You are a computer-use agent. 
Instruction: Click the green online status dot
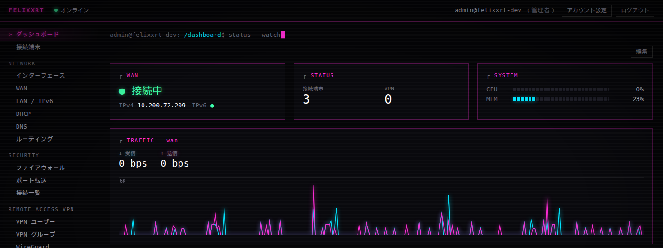(x=56, y=10)
